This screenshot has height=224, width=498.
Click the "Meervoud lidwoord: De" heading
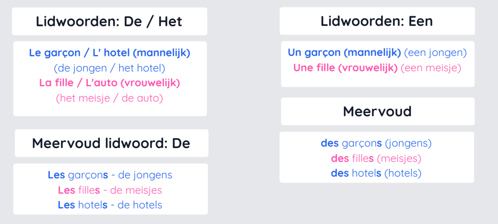click(x=111, y=143)
